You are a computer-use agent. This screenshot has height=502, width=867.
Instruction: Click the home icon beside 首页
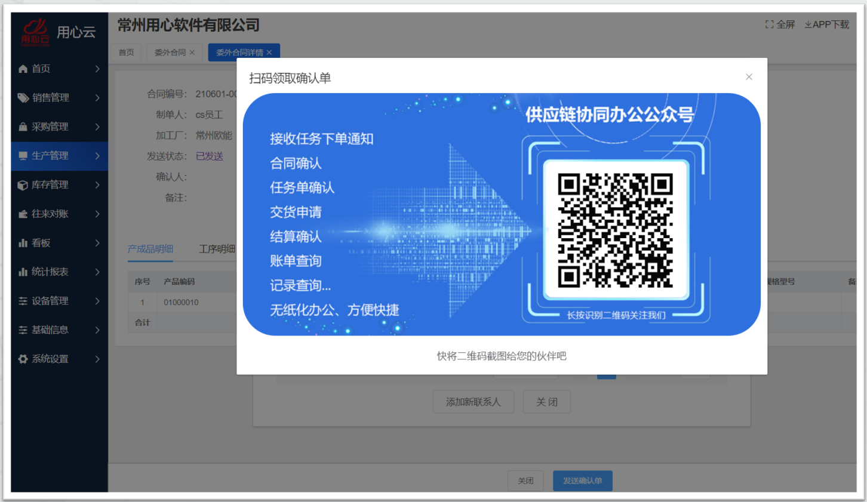click(23, 69)
